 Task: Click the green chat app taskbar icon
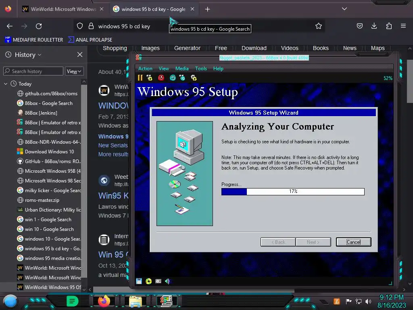72,301
